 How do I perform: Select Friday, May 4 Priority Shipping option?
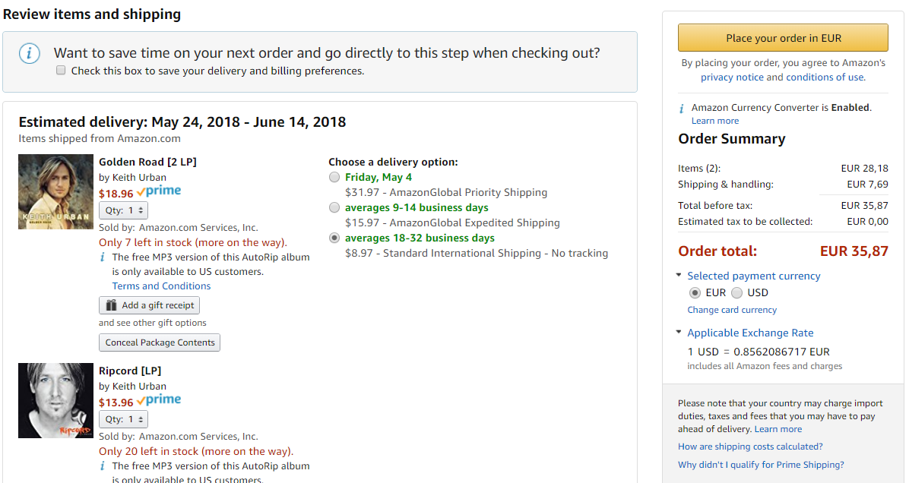point(334,177)
